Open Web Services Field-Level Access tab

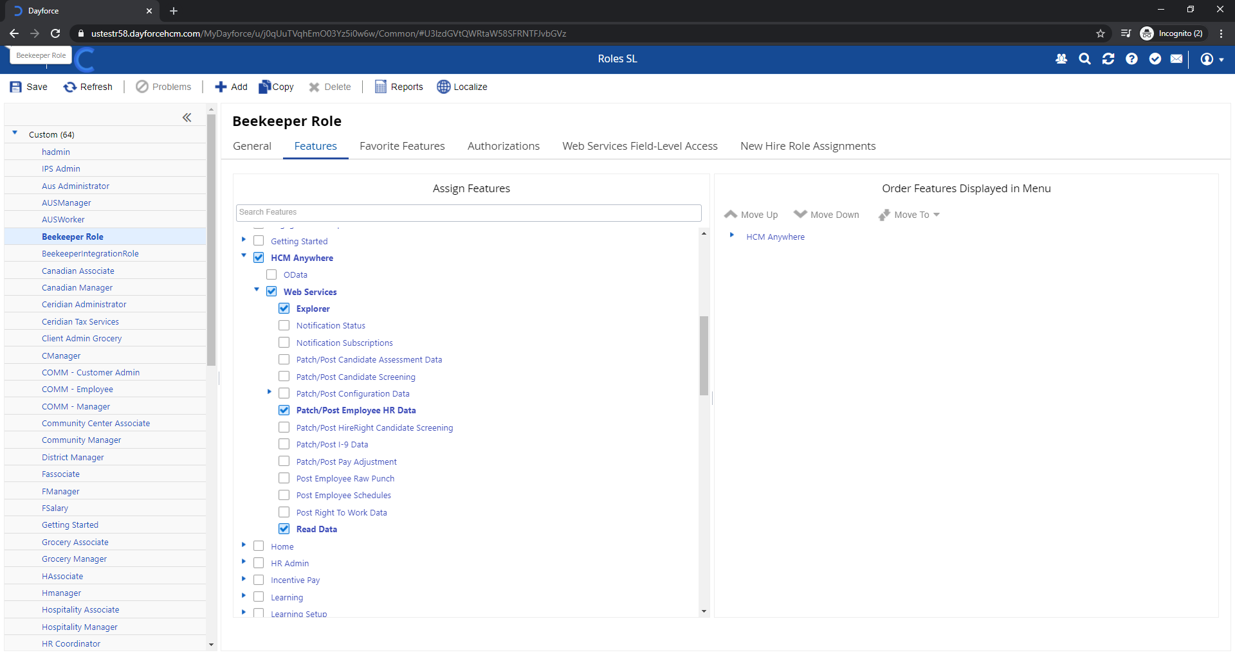640,147
